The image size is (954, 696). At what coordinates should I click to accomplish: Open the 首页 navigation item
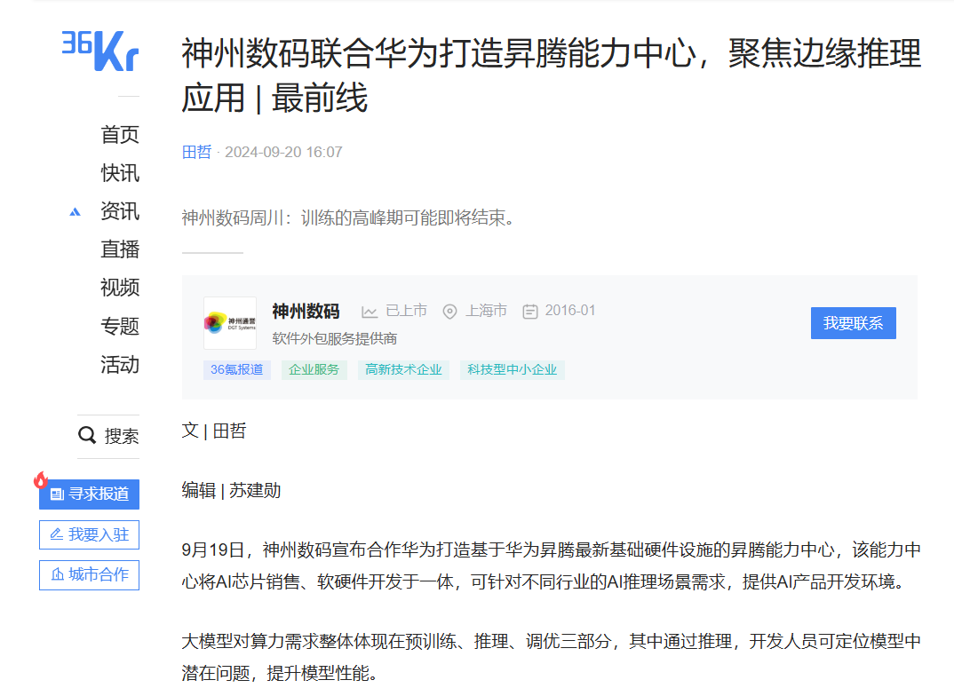pos(120,135)
